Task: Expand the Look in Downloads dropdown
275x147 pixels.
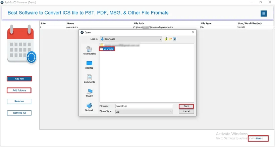Action: tap(131, 39)
